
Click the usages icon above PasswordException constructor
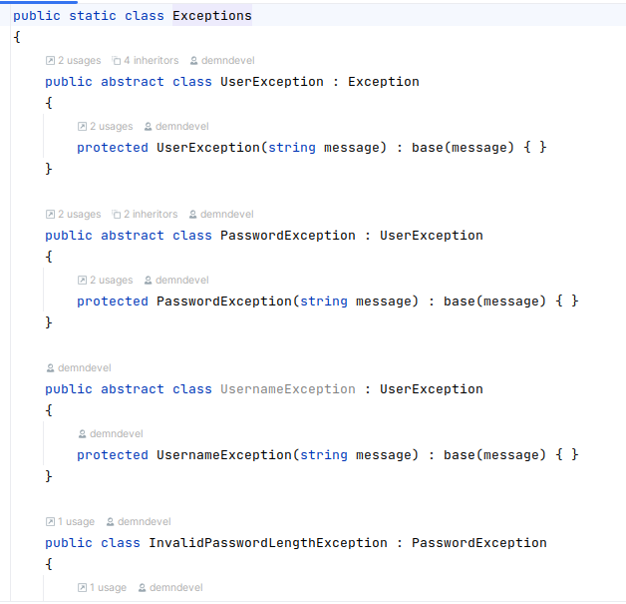tap(83, 281)
